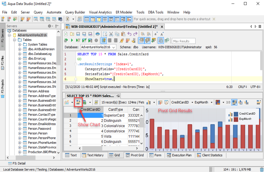Image resolution: width=264 pixels, height=172 pixels.
Task: Toggle the 2D chart mode button
Action: (x=228, y=102)
